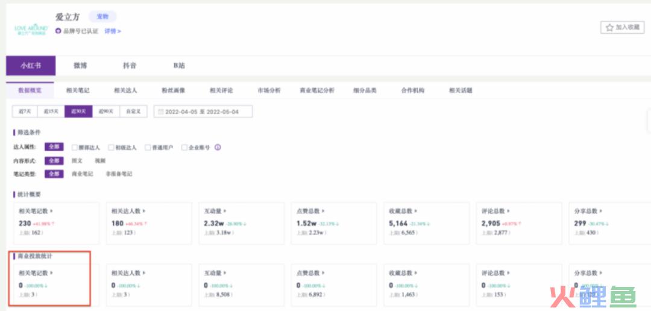The width and height of the screenshot is (651, 311).
Task: Click the 299 shares value
Action: 580,224
